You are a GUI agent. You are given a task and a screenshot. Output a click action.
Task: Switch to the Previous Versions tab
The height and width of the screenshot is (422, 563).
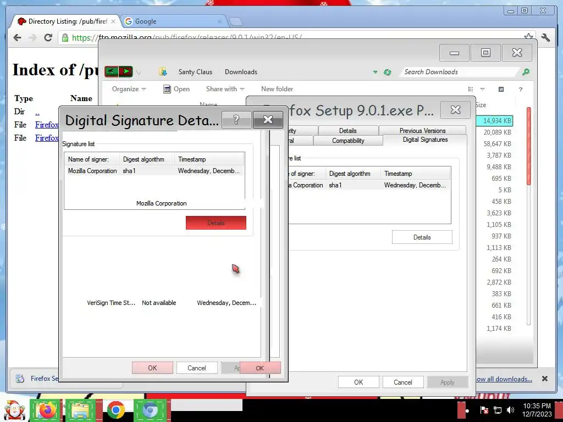(423, 131)
